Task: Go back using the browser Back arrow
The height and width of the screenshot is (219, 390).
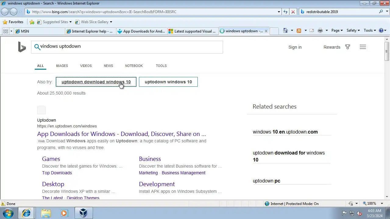Action: 5,12
